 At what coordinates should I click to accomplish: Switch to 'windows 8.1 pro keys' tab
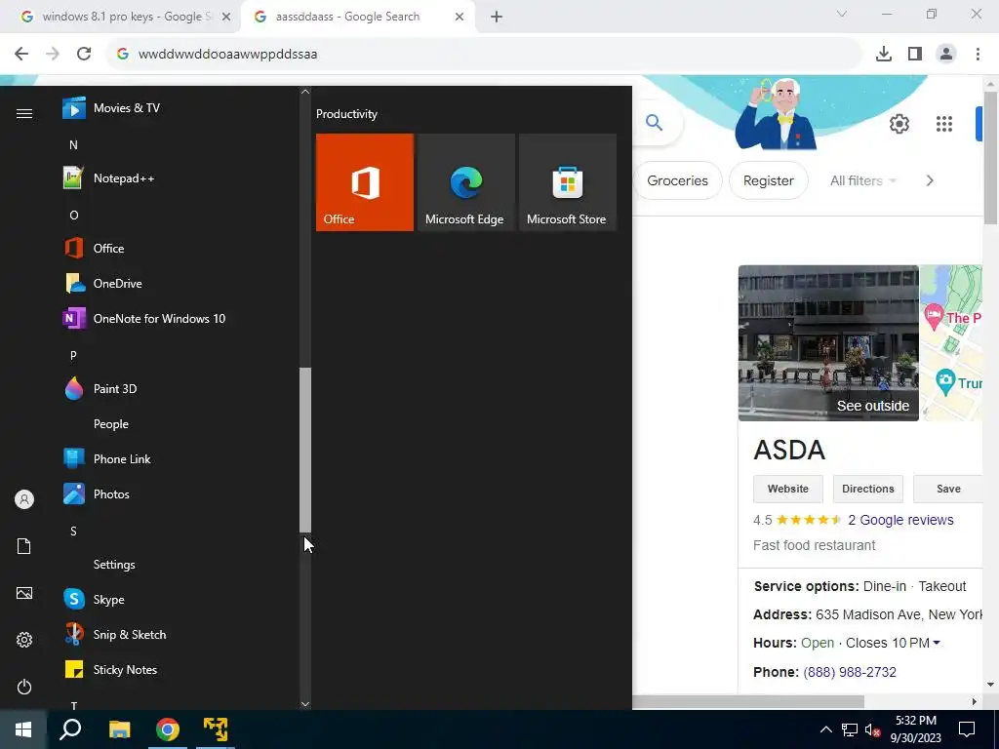pyautogui.click(x=126, y=17)
